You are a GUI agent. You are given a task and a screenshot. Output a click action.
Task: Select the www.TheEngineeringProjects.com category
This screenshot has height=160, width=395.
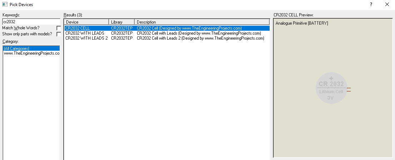[31, 53]
